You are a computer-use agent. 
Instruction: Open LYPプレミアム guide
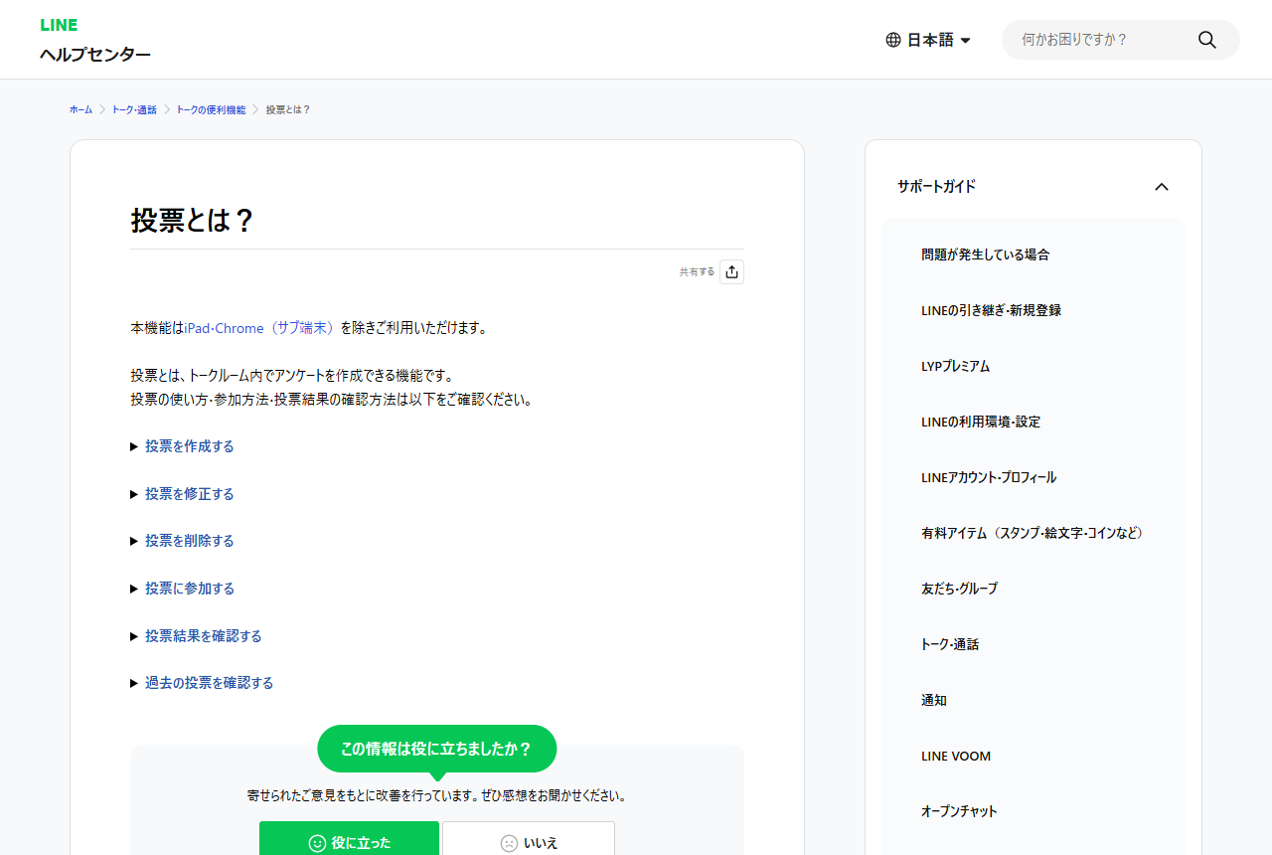(955, 366)
